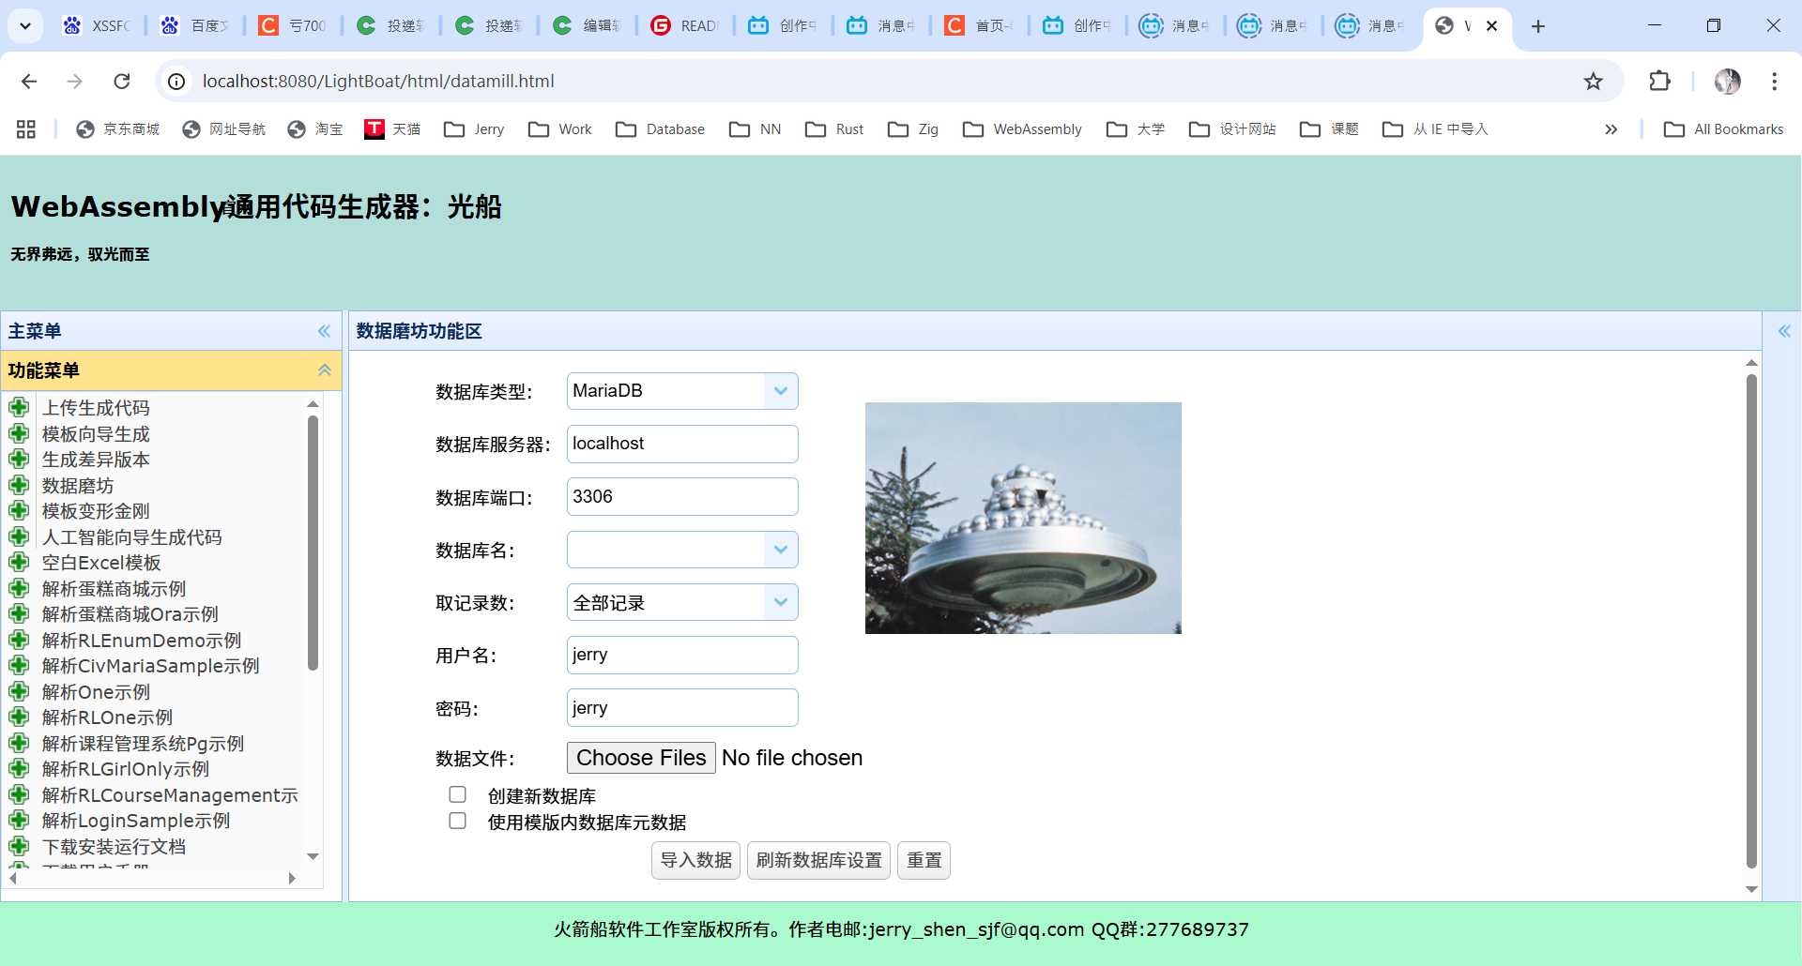Image resolution: width=1802 pixels, height=966 pixels.
Task: Collapse the 主菜单 panel with its chevron
Action: 324,330
